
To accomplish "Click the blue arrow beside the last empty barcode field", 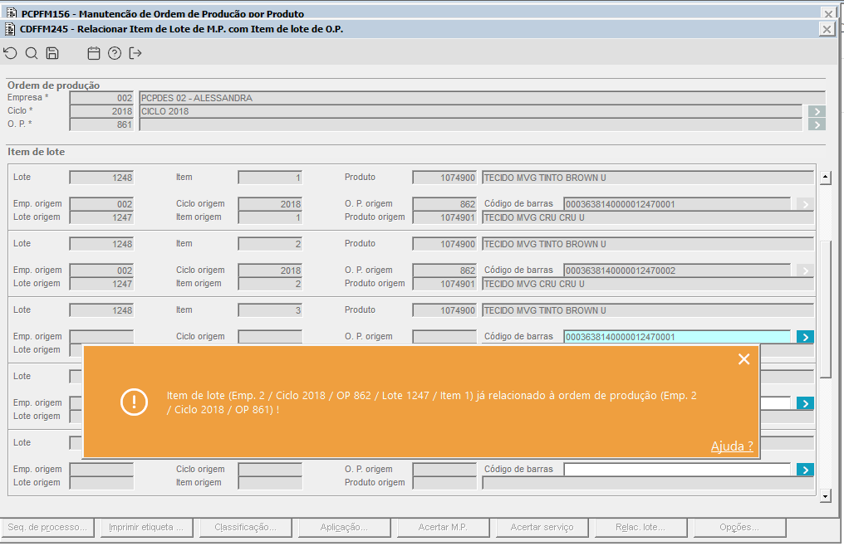I will coord(805,470).
